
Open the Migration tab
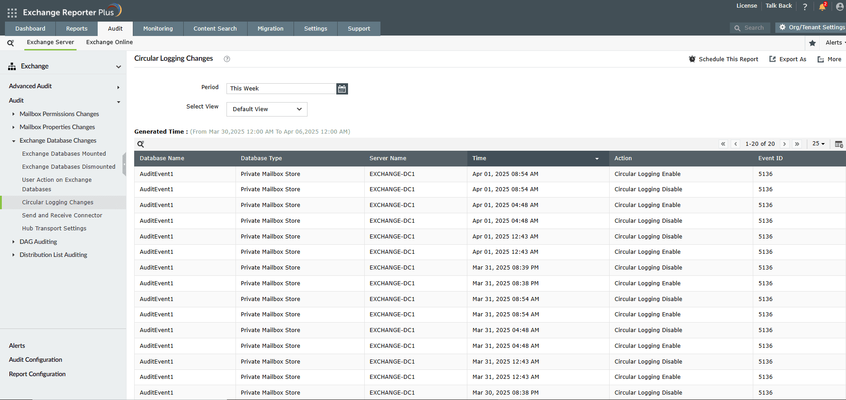point(271,28)
